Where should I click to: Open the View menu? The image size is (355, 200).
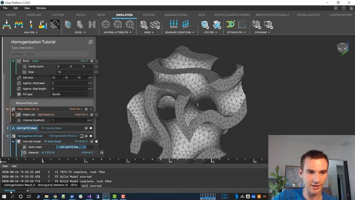pos(27,8)
